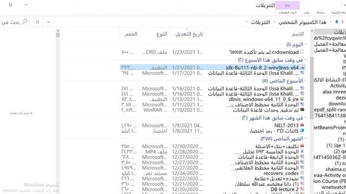Collapse the الأسبوع الماضي (5) group
This screenshot has width=346, height=194.
coord(306,81)
